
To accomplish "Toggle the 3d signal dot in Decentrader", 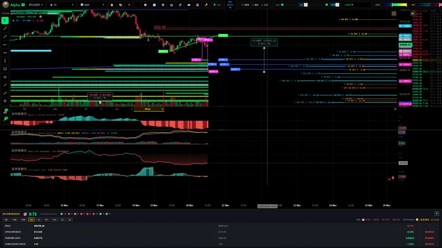I will 107,214.
